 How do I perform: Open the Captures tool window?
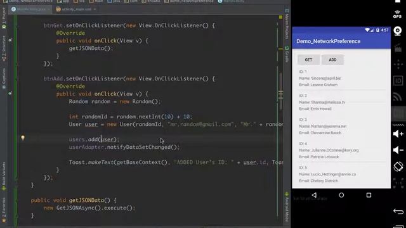(x=4, y=79)
